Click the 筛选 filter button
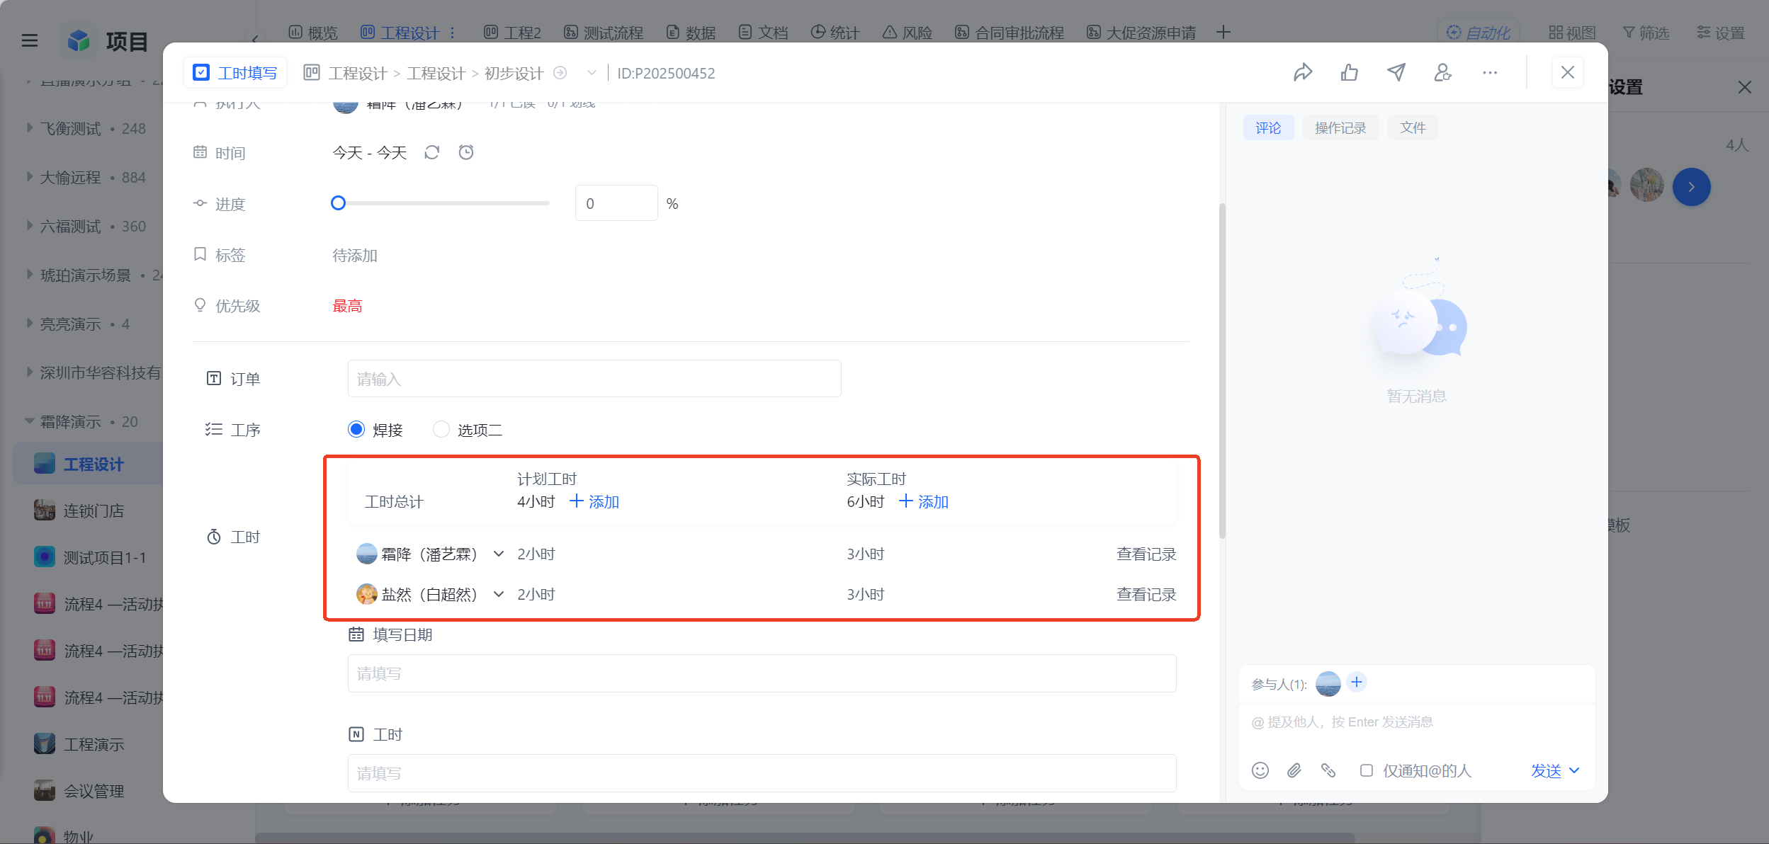This screenshot has width=1769, height=844. tap(1646, 33)
